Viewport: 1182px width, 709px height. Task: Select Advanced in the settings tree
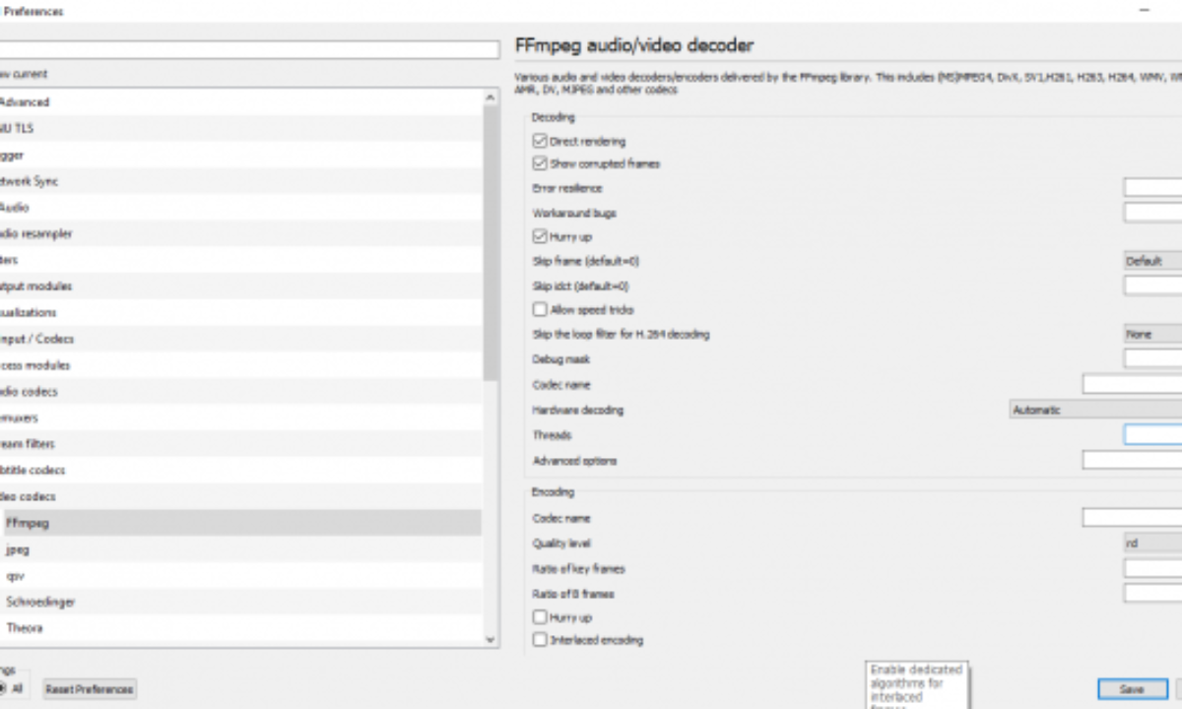tap(240, 101)
